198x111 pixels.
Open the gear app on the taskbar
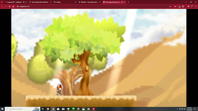point(78,109)
